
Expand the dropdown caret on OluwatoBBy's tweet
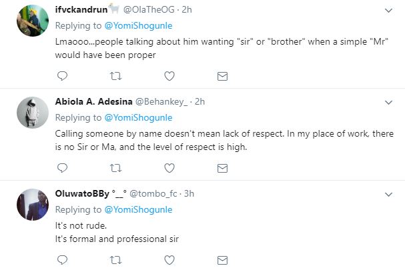(x=388, y=193)
